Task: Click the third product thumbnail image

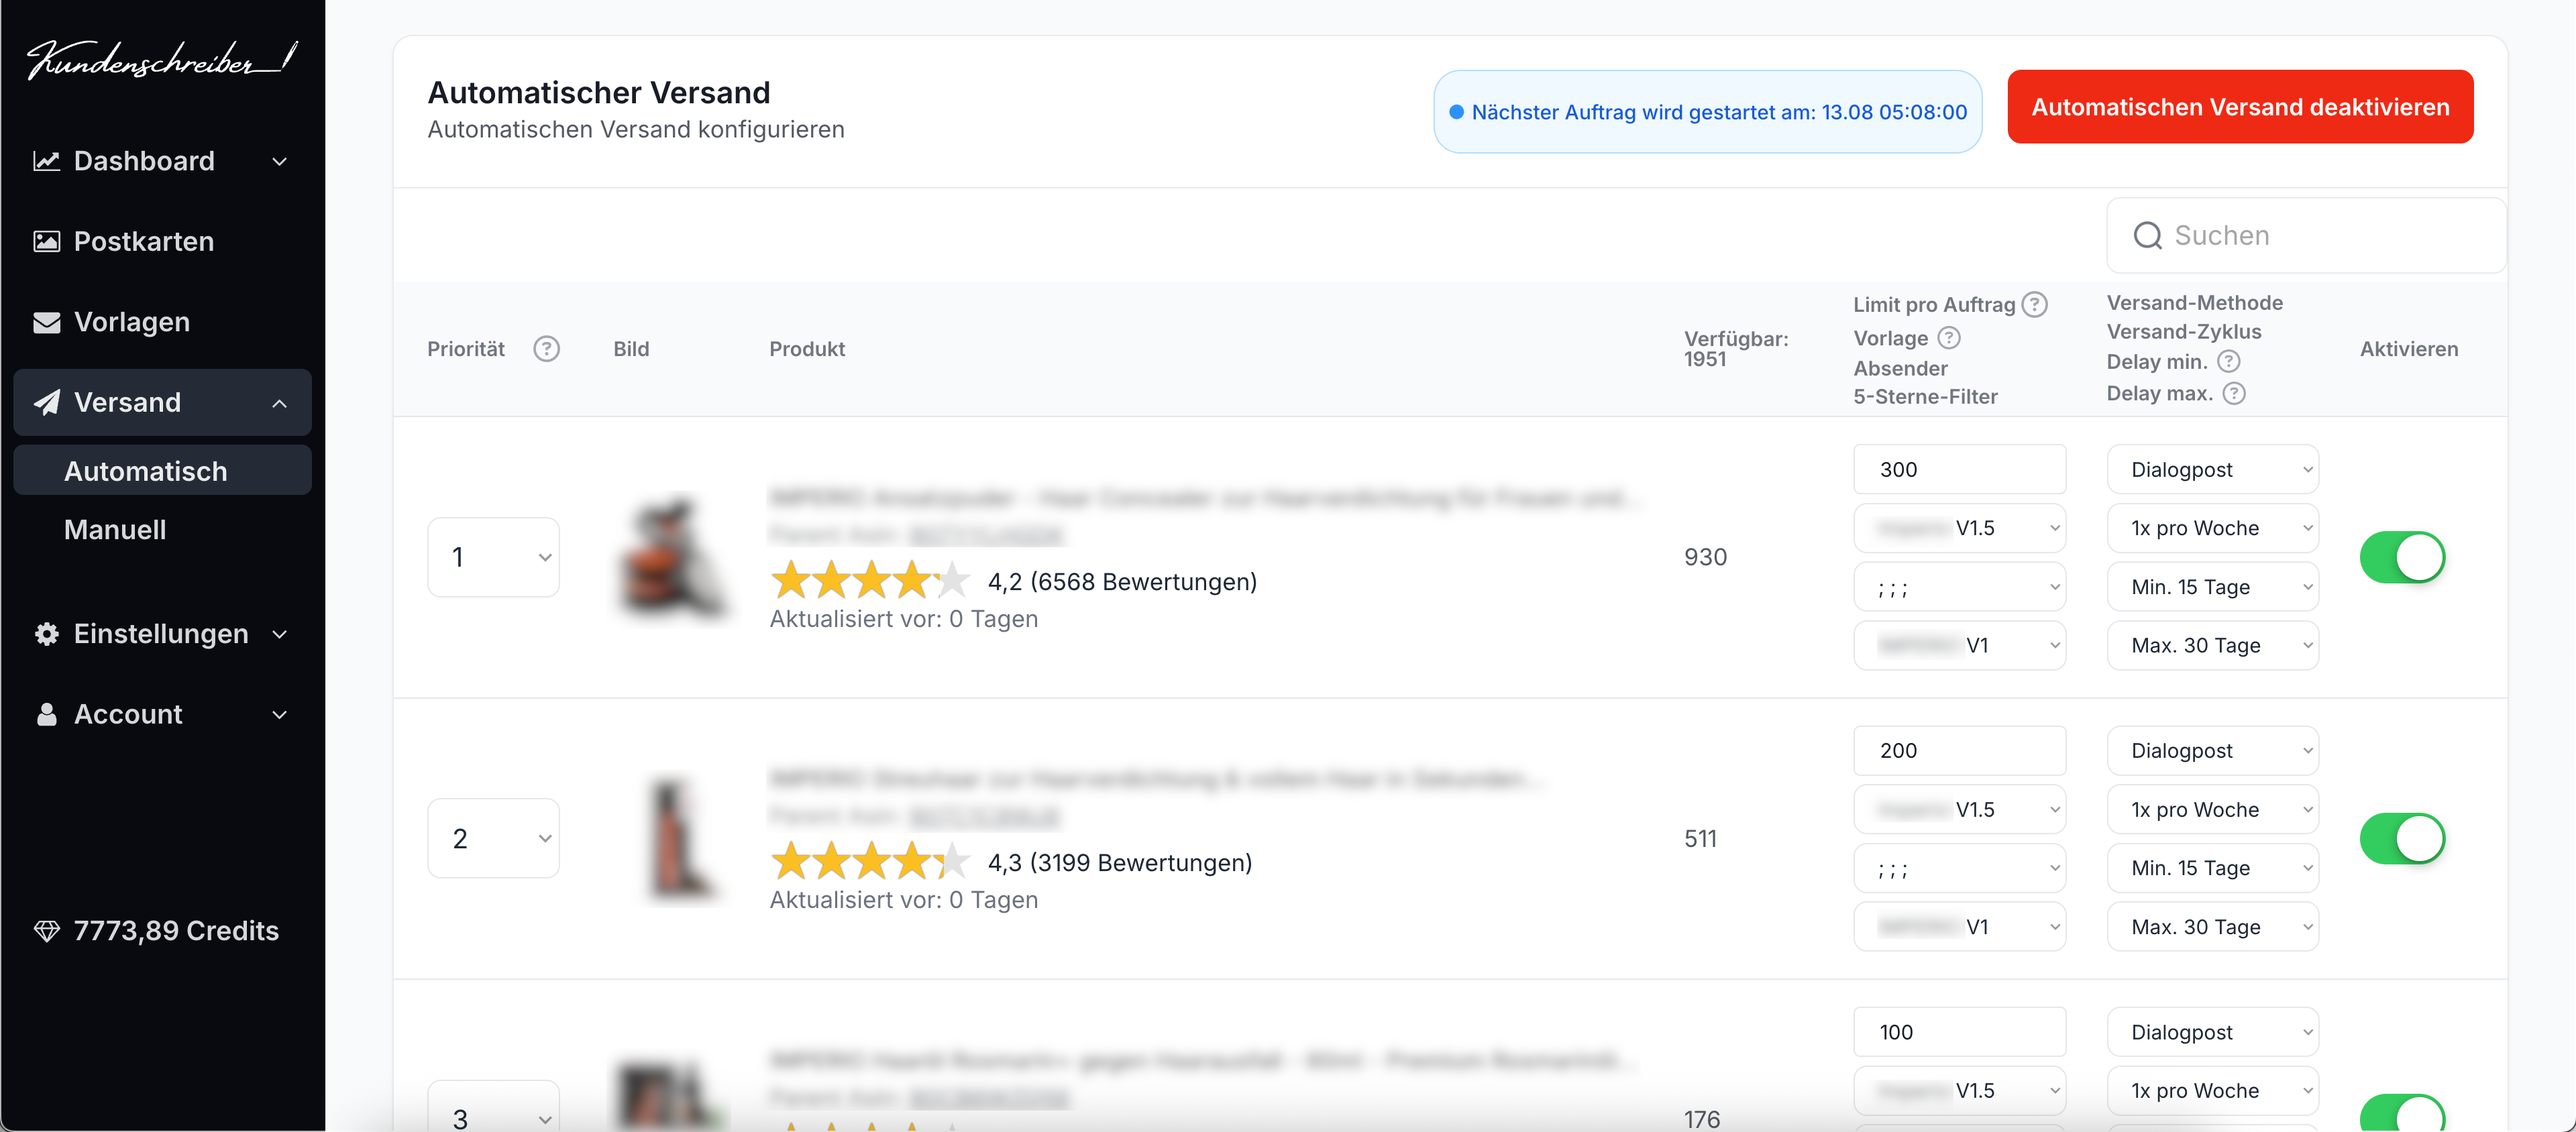Action: [670, 1097]
